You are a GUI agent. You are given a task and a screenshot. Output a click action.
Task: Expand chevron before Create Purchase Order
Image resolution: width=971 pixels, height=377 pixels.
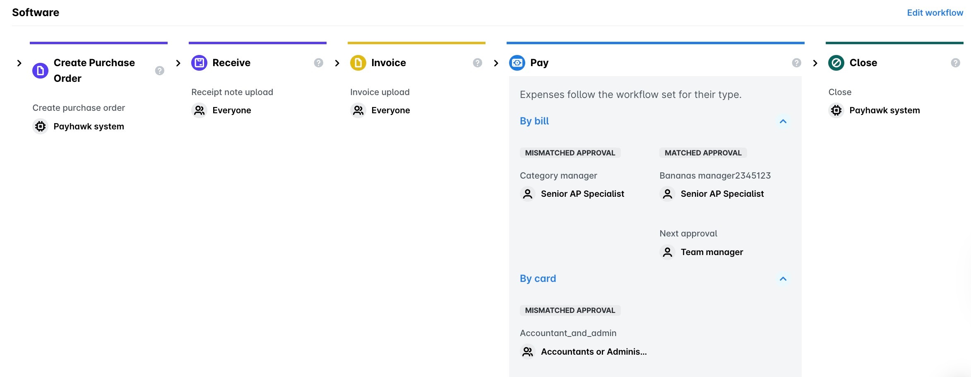(x=19, y=63)
